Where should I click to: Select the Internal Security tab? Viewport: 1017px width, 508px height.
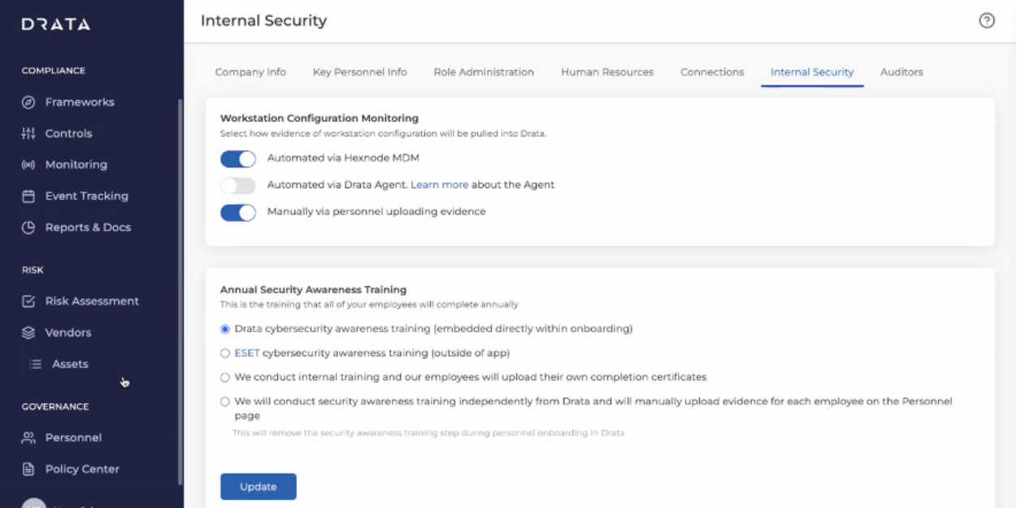(812, 72)
